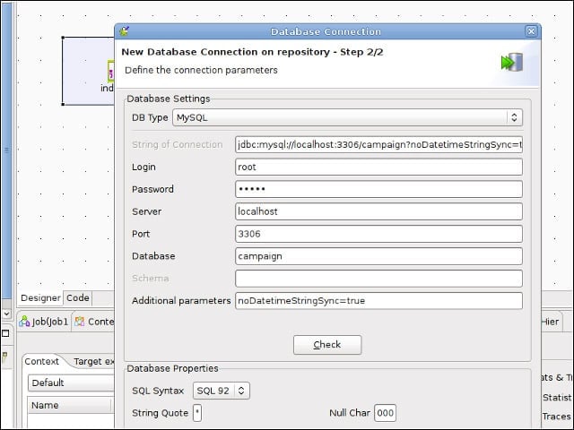Click the Additional parameters field

pos(378,301)
